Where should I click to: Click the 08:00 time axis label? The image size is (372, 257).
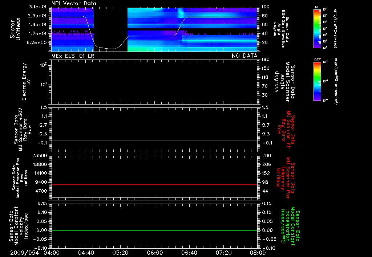click(x=258, y=253)
